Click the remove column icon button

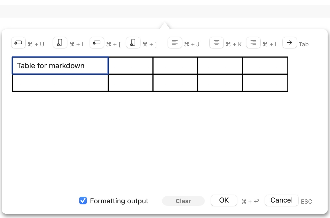[x=133, y=43]
